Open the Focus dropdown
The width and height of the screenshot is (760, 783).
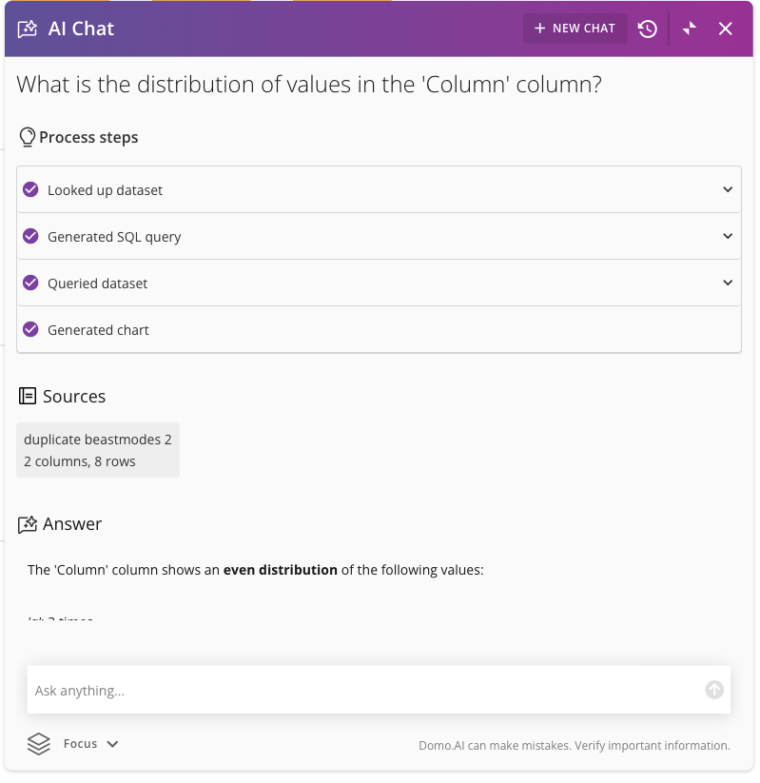pyautogui.click(x=91, y=744)
